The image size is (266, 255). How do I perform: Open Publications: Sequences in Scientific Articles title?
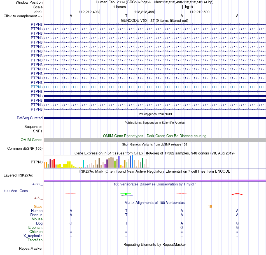coord(155,123)
